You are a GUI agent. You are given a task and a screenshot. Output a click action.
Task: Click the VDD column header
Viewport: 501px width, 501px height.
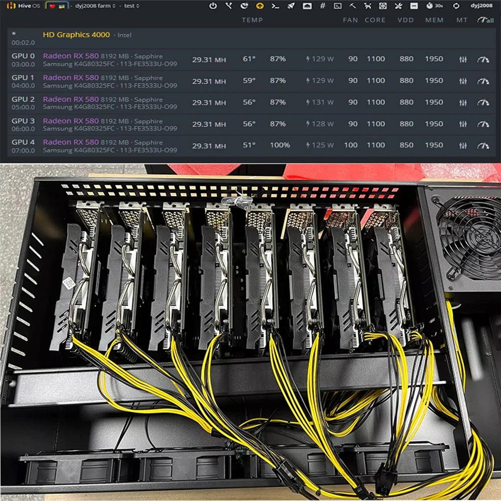click(x=405, y=20)
